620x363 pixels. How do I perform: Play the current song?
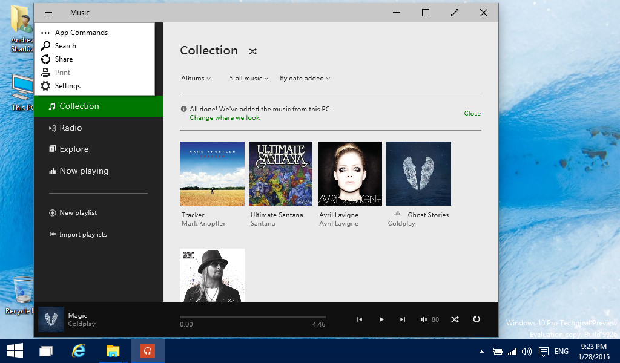(381, 319)
